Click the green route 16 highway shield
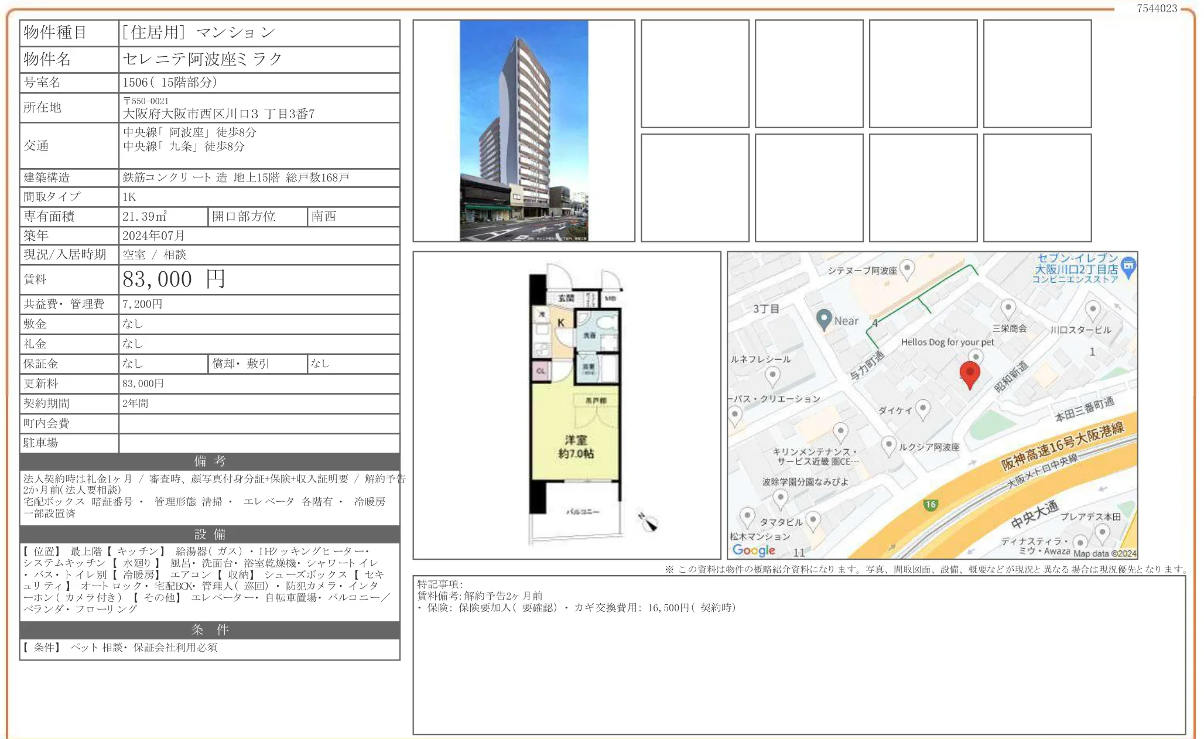This screenshot has width=1204, height=739. tap(931, 504)
